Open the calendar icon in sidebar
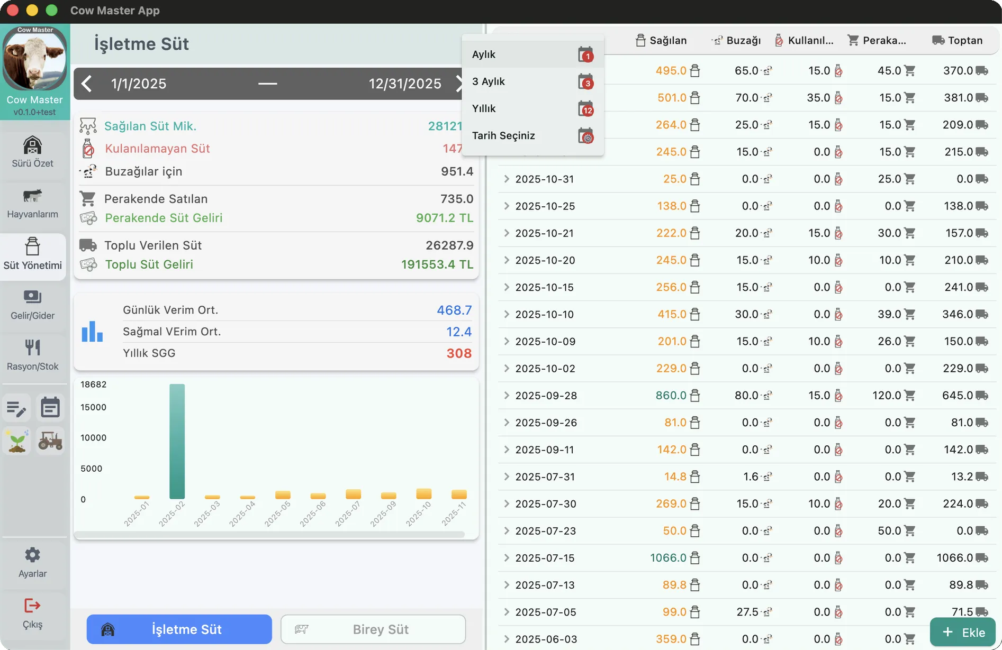 coord(50,408)
